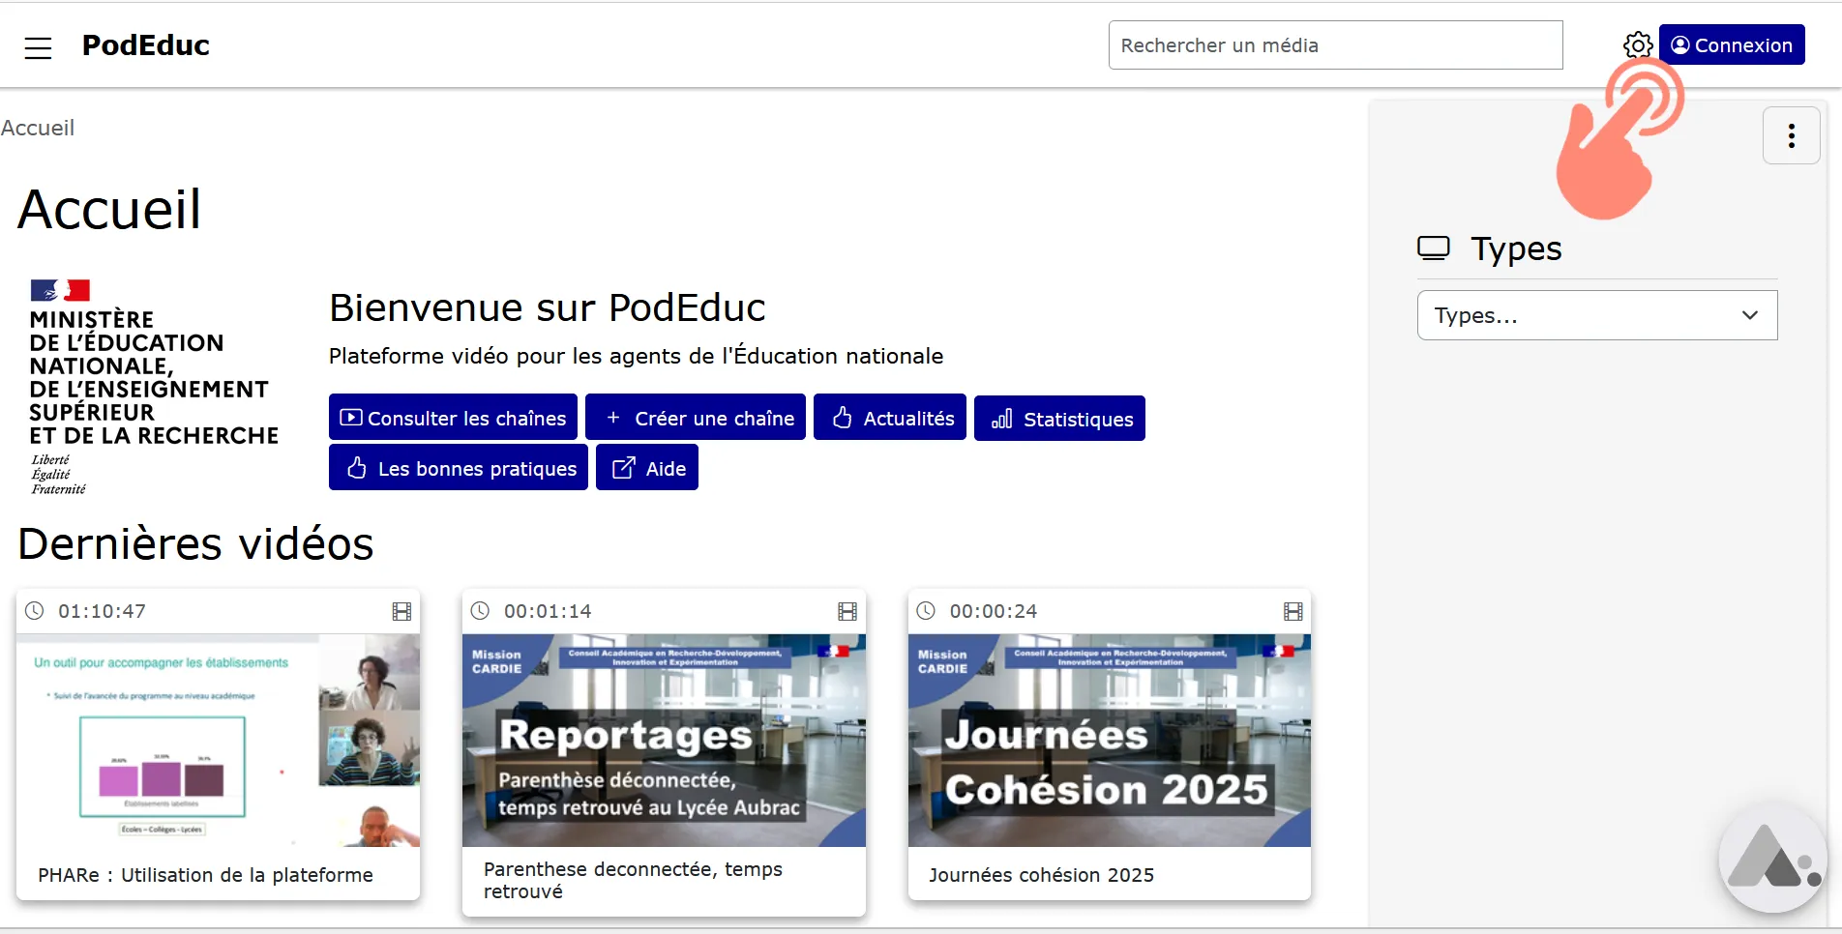
Task: Click the Ministère de l'Éducation nationale logo
Action: (x=154, y=388)
